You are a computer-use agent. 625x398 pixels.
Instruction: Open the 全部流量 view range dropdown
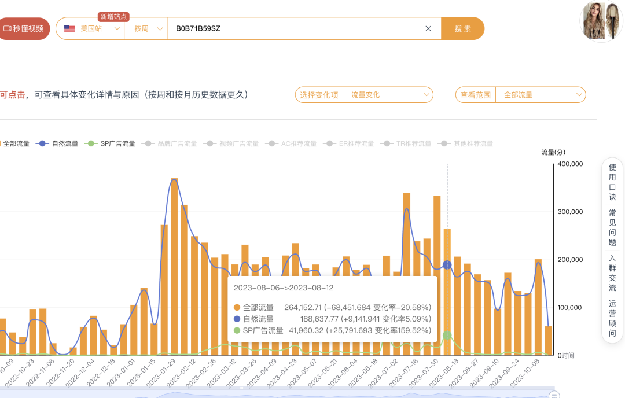[541, 95]
